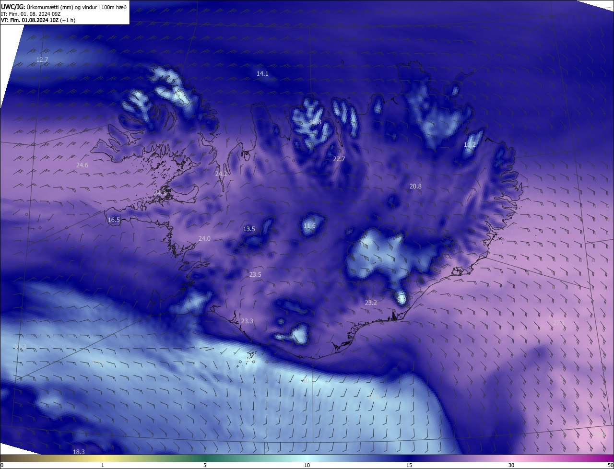Click the color scale tick label 0

(2, 466)
